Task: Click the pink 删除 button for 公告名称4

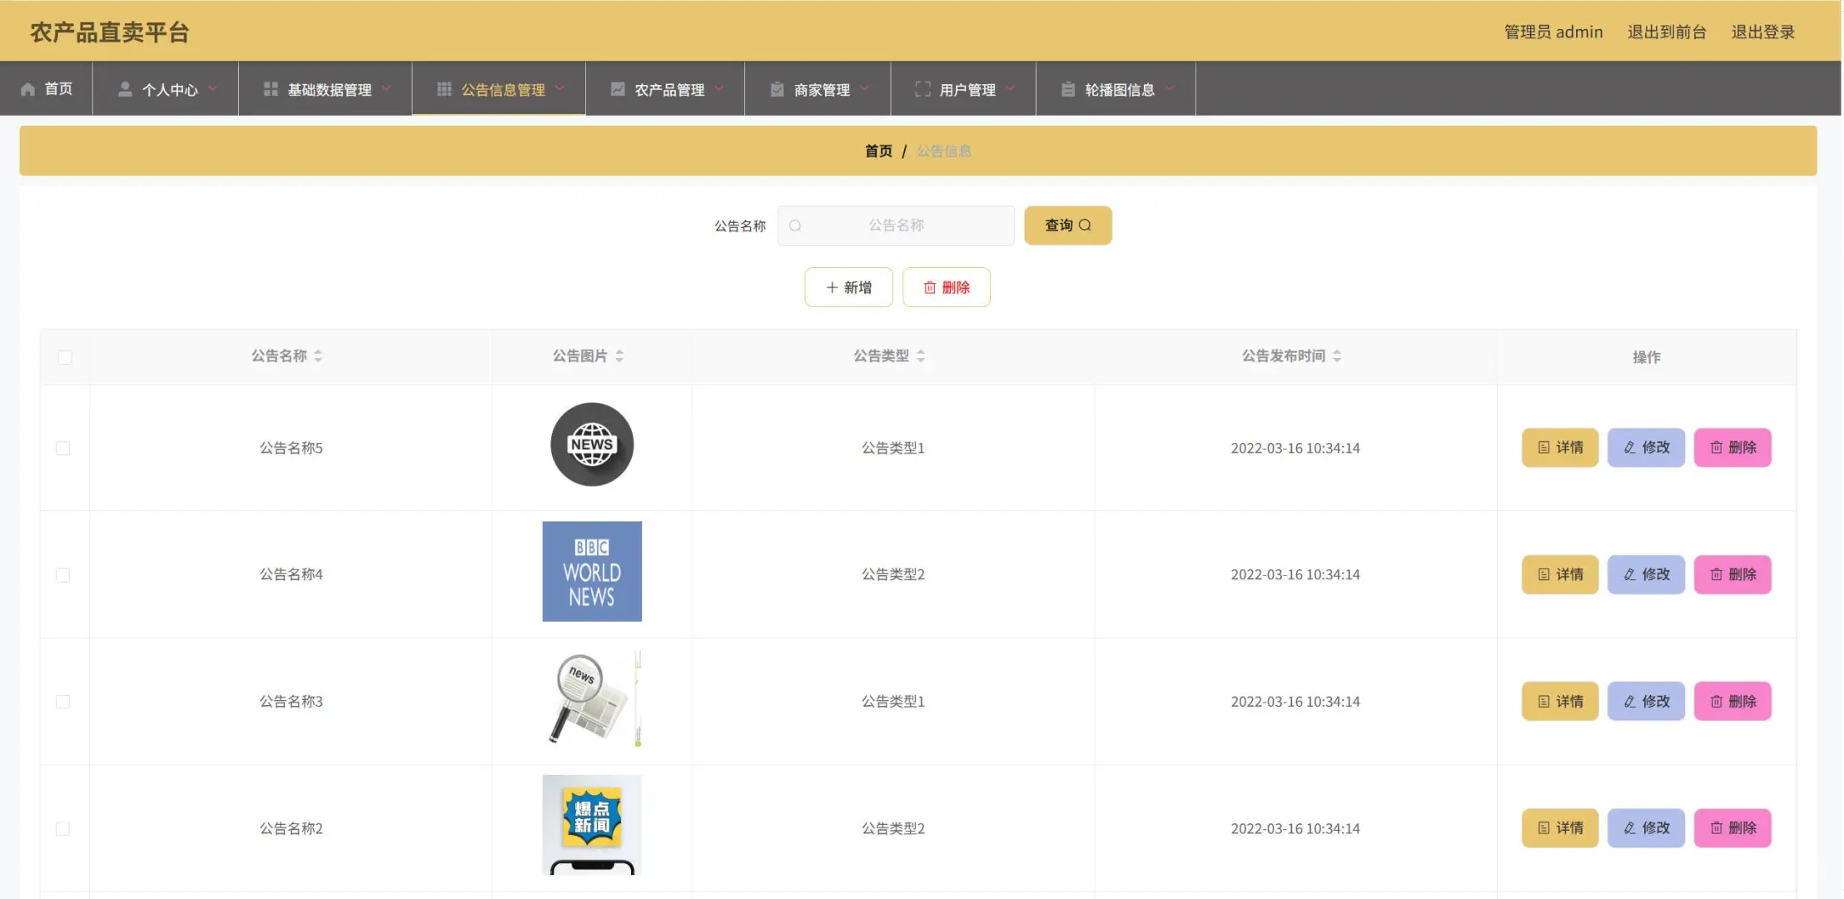Action: pos(1732,574)
